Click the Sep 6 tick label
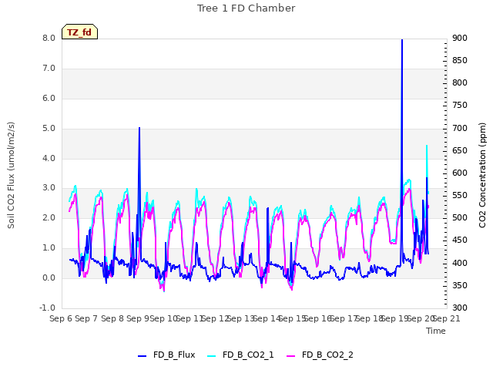The width and height of the screenshot is (493, 370). (61, 318)
